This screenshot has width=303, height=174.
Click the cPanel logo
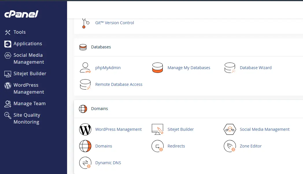coord(21,14)
